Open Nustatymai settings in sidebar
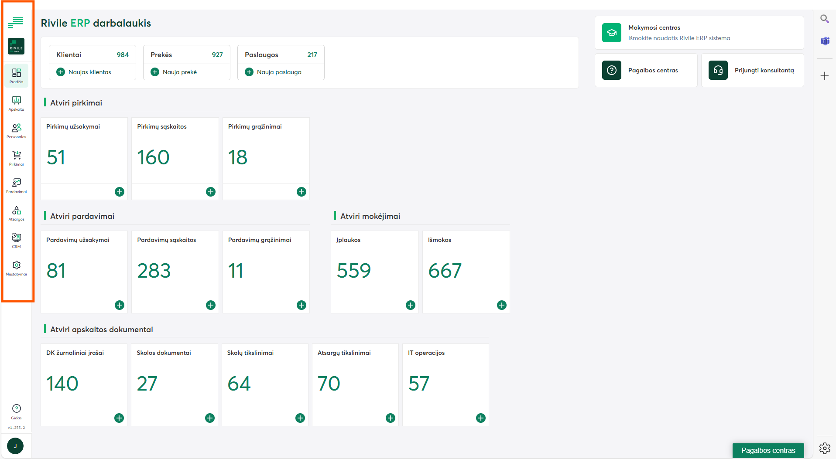 point(16,268)
